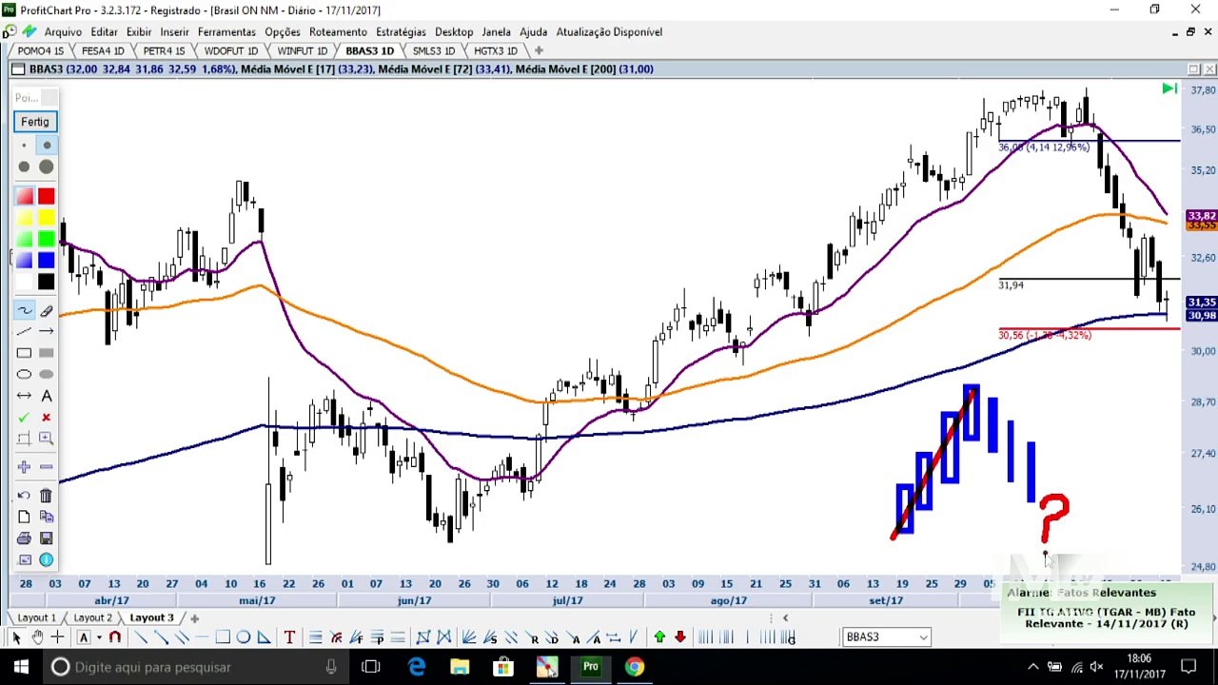Switch to the Layout 1 tab
This screenshot has width=1218, height=685.
[37, 618]
